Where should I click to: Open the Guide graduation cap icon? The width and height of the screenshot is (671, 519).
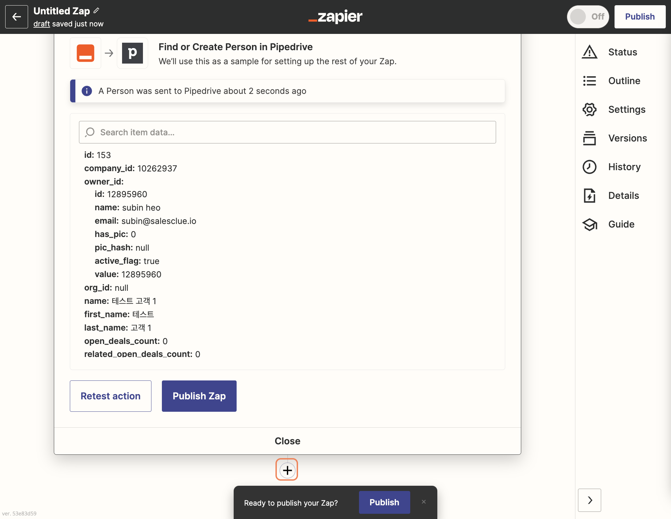pos(589,224)
